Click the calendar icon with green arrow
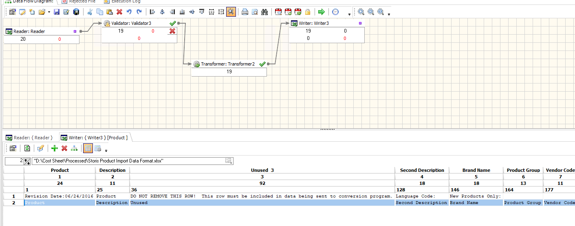575x226 pixels. point(298,12)
